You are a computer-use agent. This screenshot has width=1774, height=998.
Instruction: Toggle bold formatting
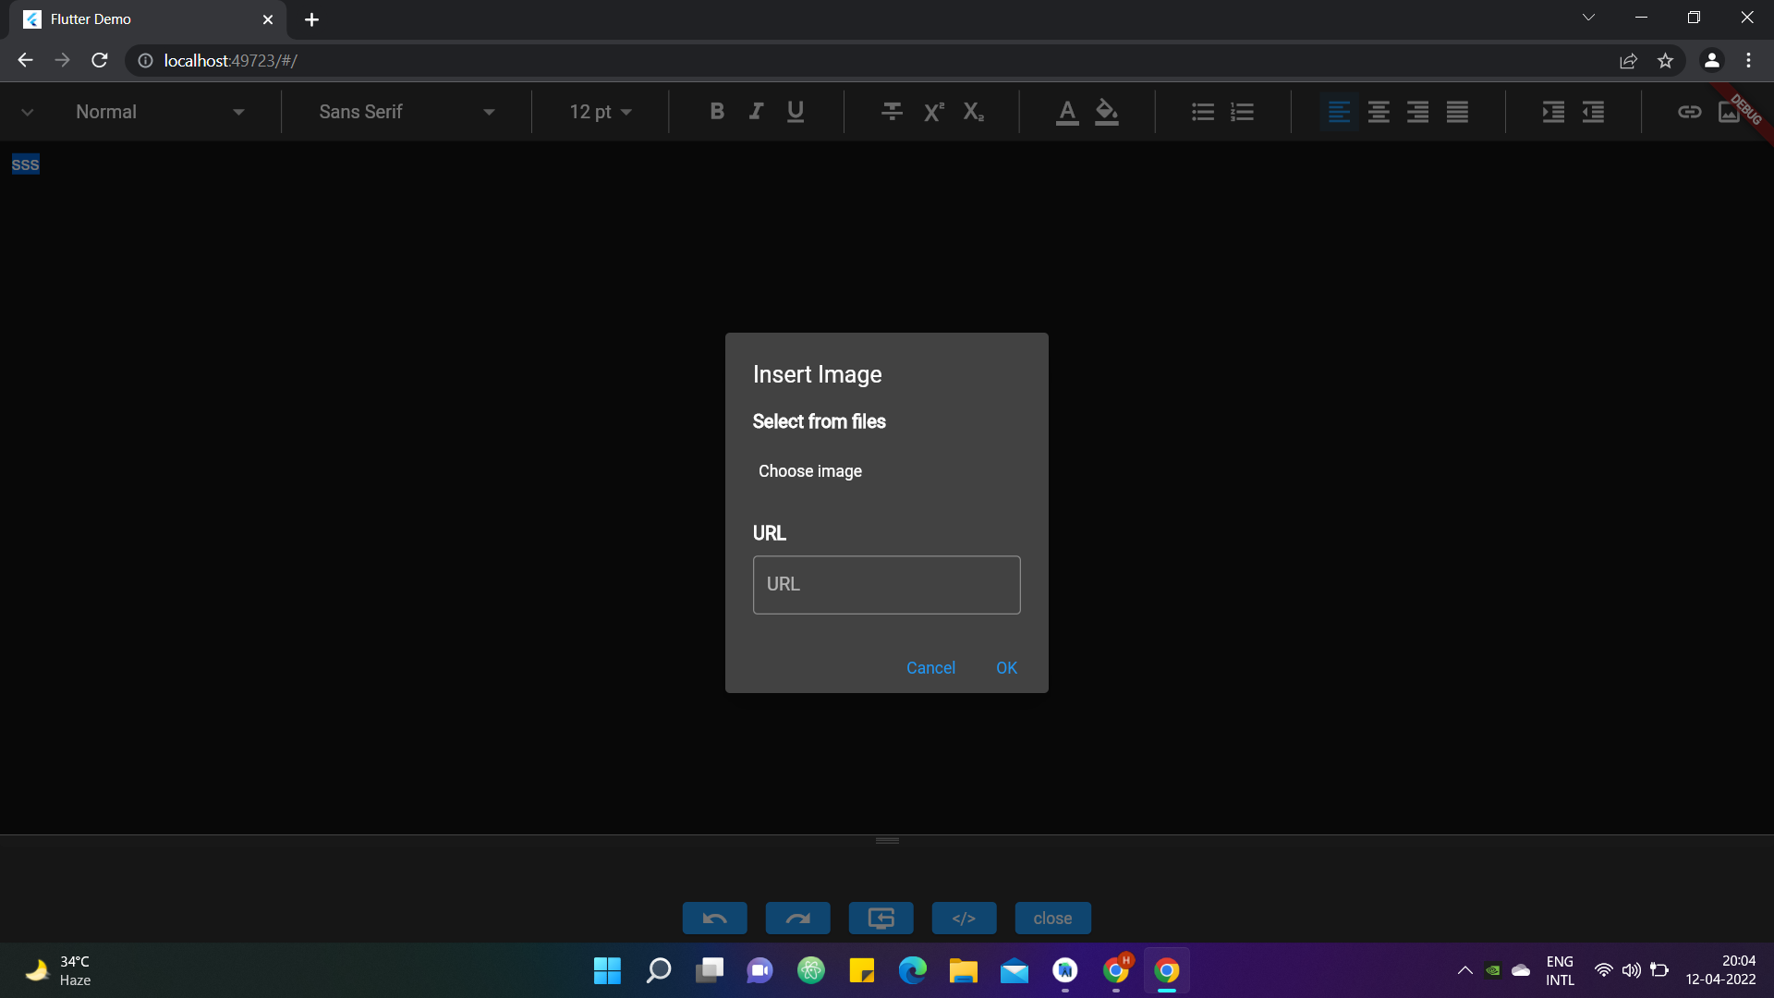click(x=717, y=112)
